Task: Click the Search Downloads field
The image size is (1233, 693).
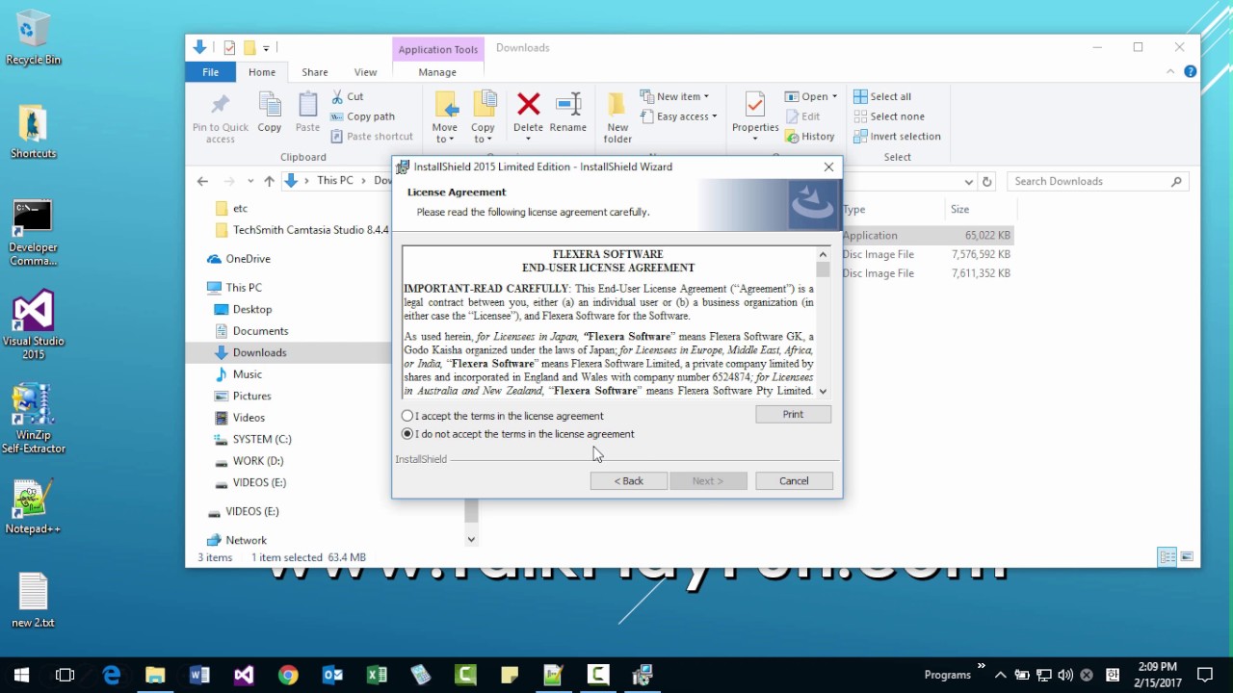Action: [x=1097, y=181]
